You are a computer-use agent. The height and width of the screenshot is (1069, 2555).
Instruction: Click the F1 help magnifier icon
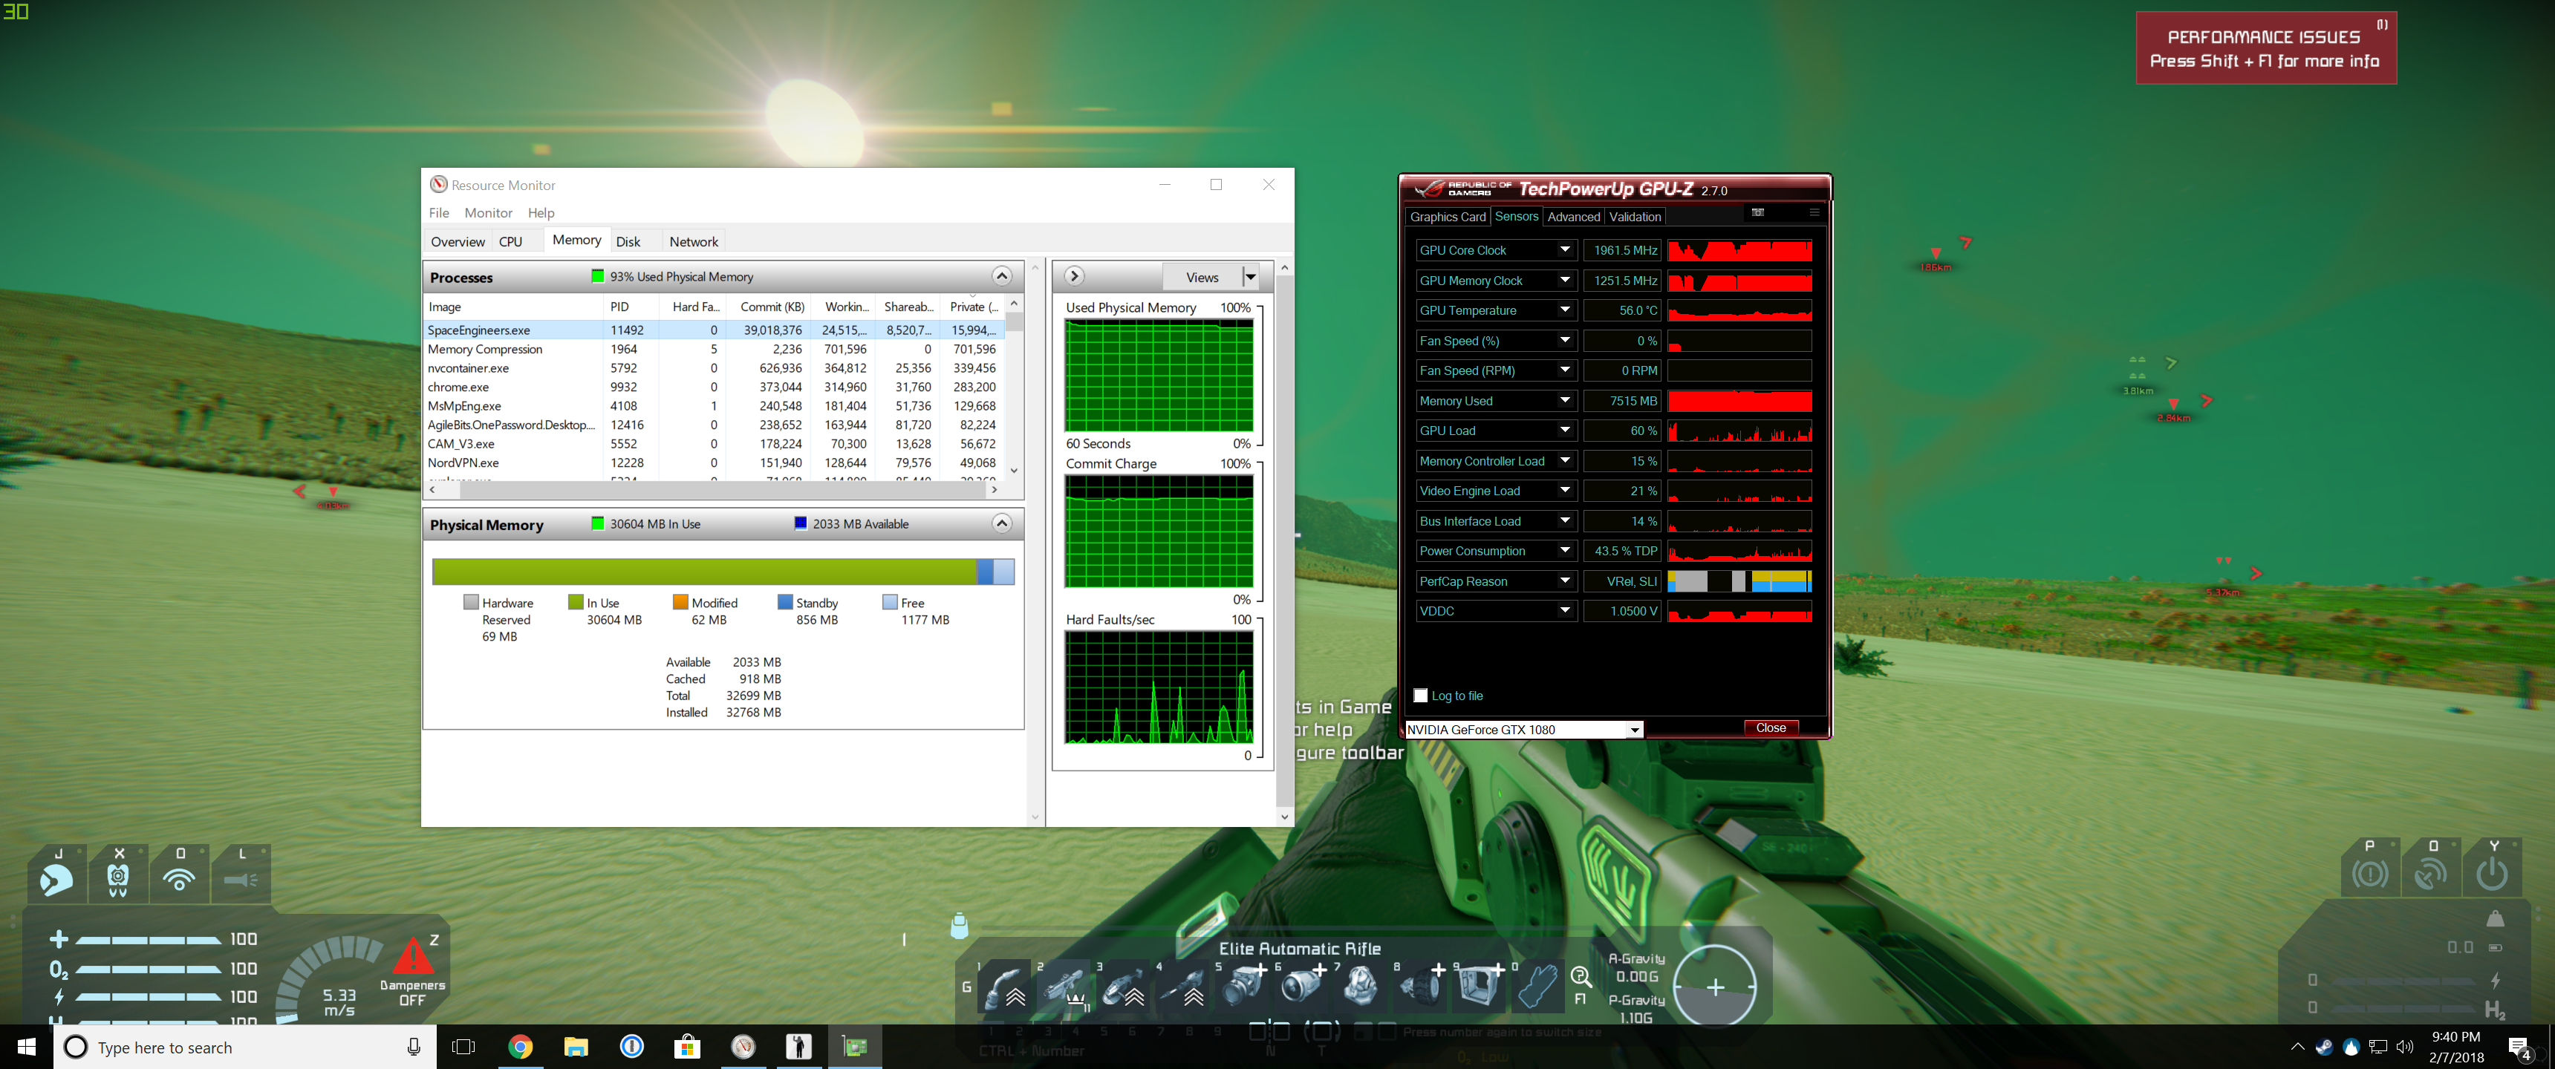(1581, 978)
